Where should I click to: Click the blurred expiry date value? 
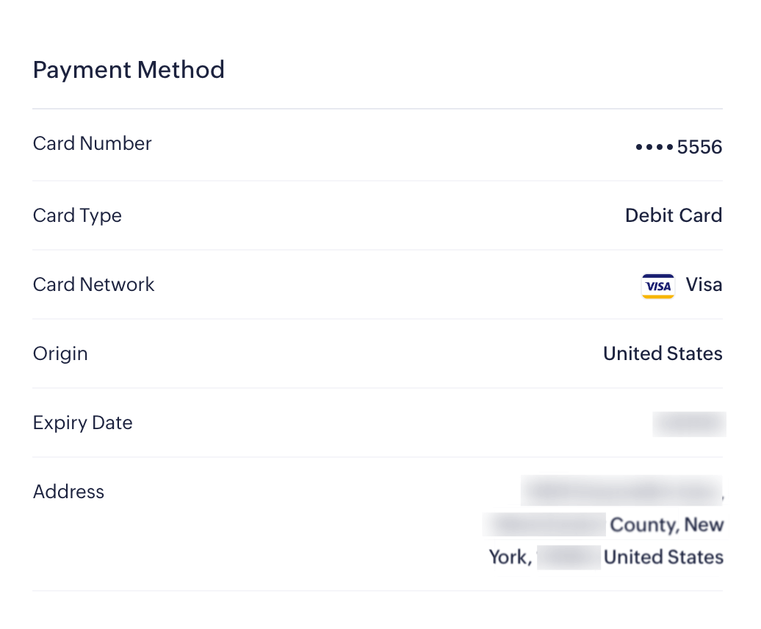click(x=689, y=424)
